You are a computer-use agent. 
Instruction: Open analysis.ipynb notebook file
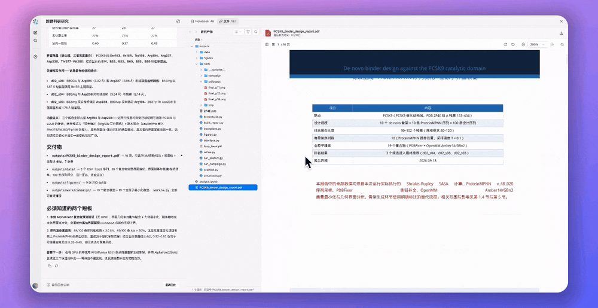pyautogui.click(x=206, y=181)
